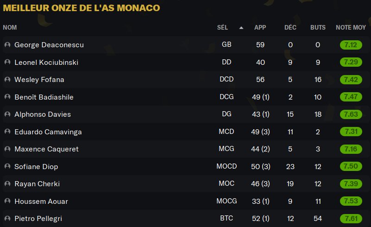Click Maxence Caqueret's name

click(x=46, y=149)
